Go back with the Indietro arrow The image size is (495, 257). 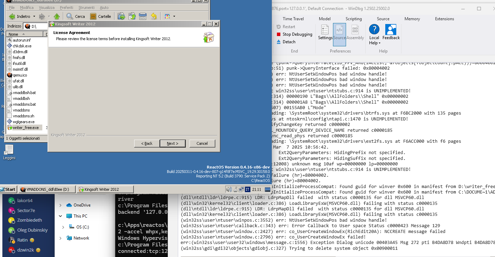(20, 16)
